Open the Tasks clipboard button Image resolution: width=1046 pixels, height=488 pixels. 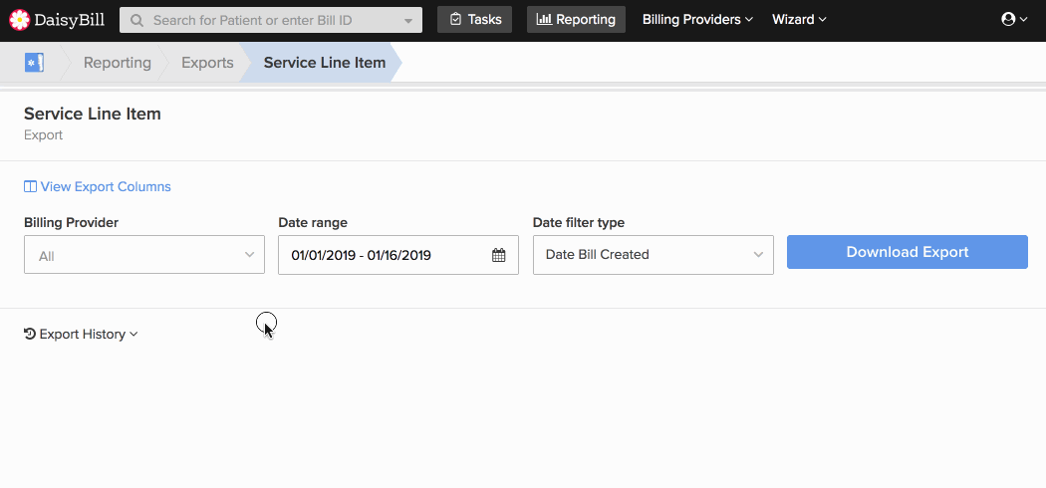(x=474, y=19)
